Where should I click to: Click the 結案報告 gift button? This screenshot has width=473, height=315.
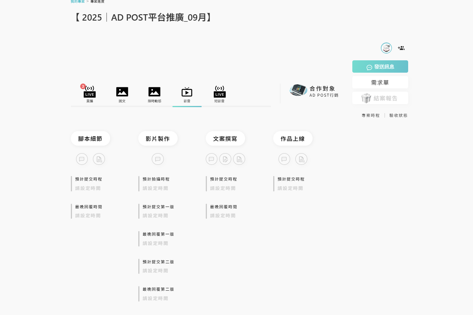click(380, 98)
